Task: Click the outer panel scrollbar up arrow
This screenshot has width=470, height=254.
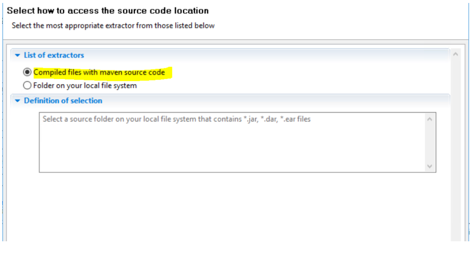Action: coord(456,55)
